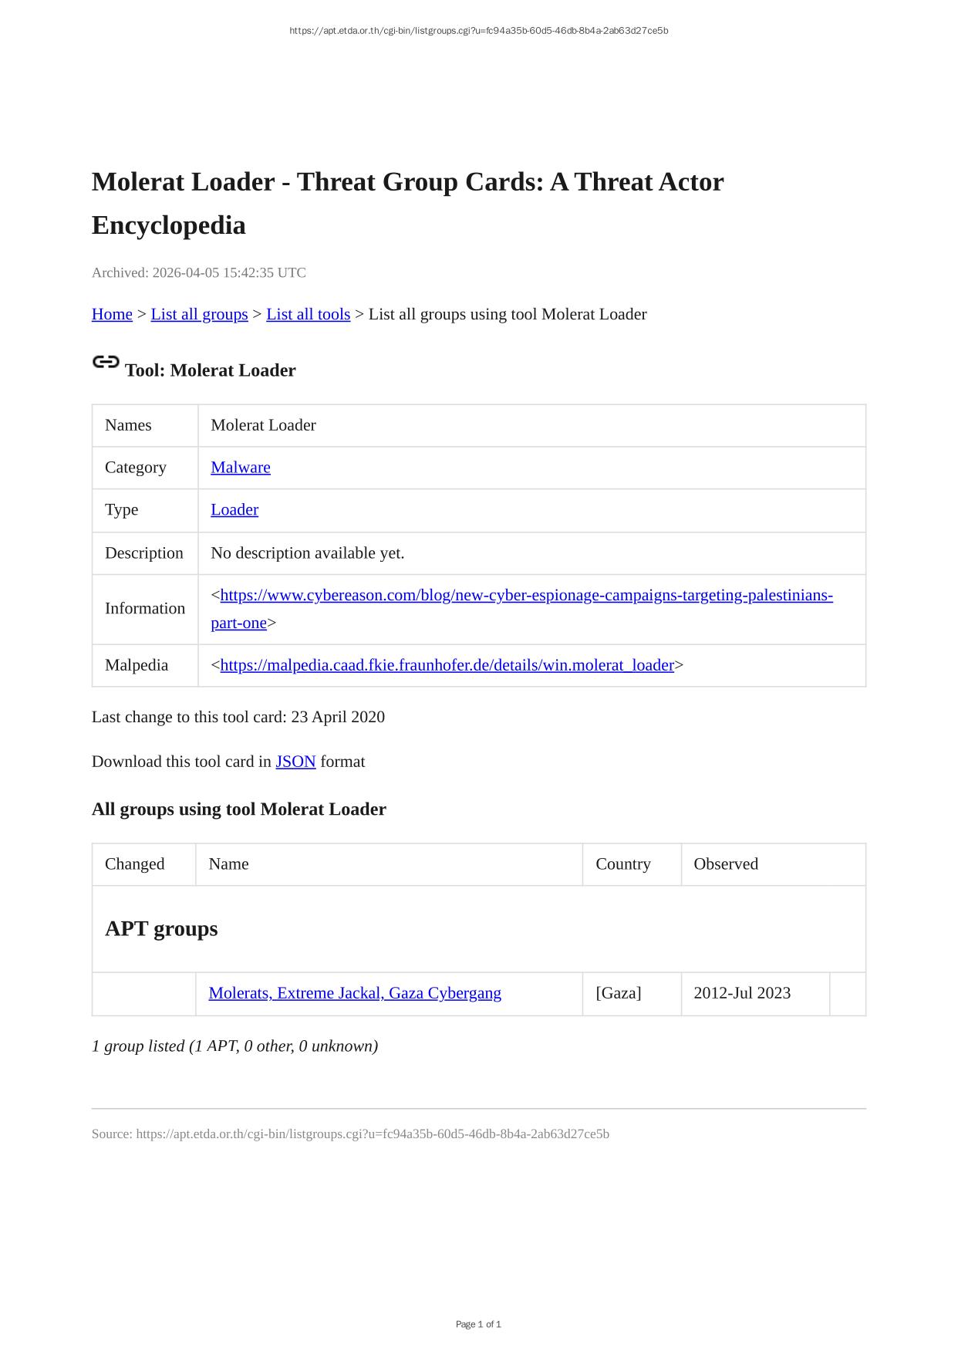Image resolution: width=958 pixels, height=1355 pixels.
Task: Open Molerats, Extreme Jackal, Gaza Cybergang group
Action: coord(355,993)
